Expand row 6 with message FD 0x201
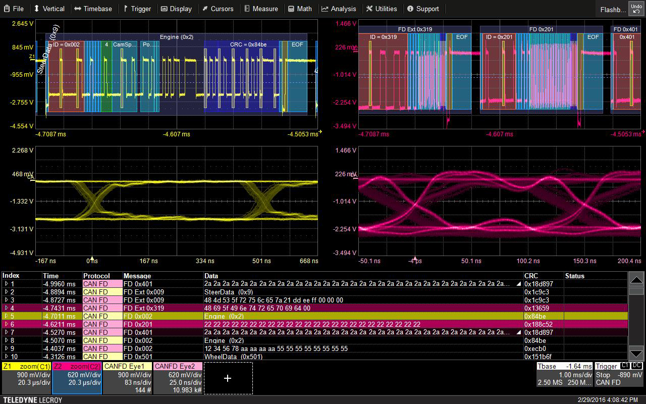Image resolution: width=646 pixels, height=404 pixels. click(x=6, y=324)
